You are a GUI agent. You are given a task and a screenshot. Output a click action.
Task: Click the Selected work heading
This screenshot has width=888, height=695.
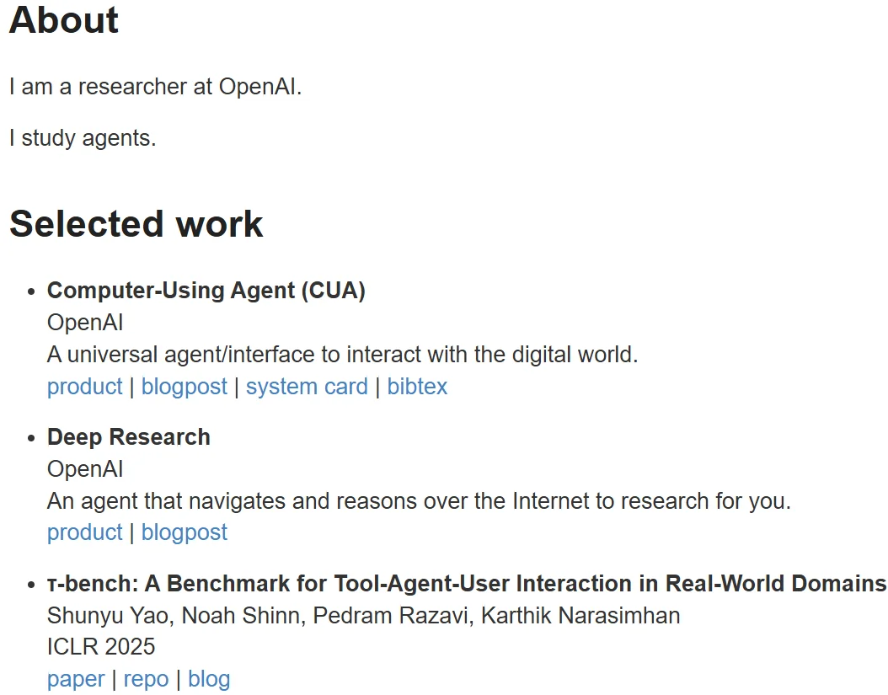pyautogui.click(x=136, y=224)
